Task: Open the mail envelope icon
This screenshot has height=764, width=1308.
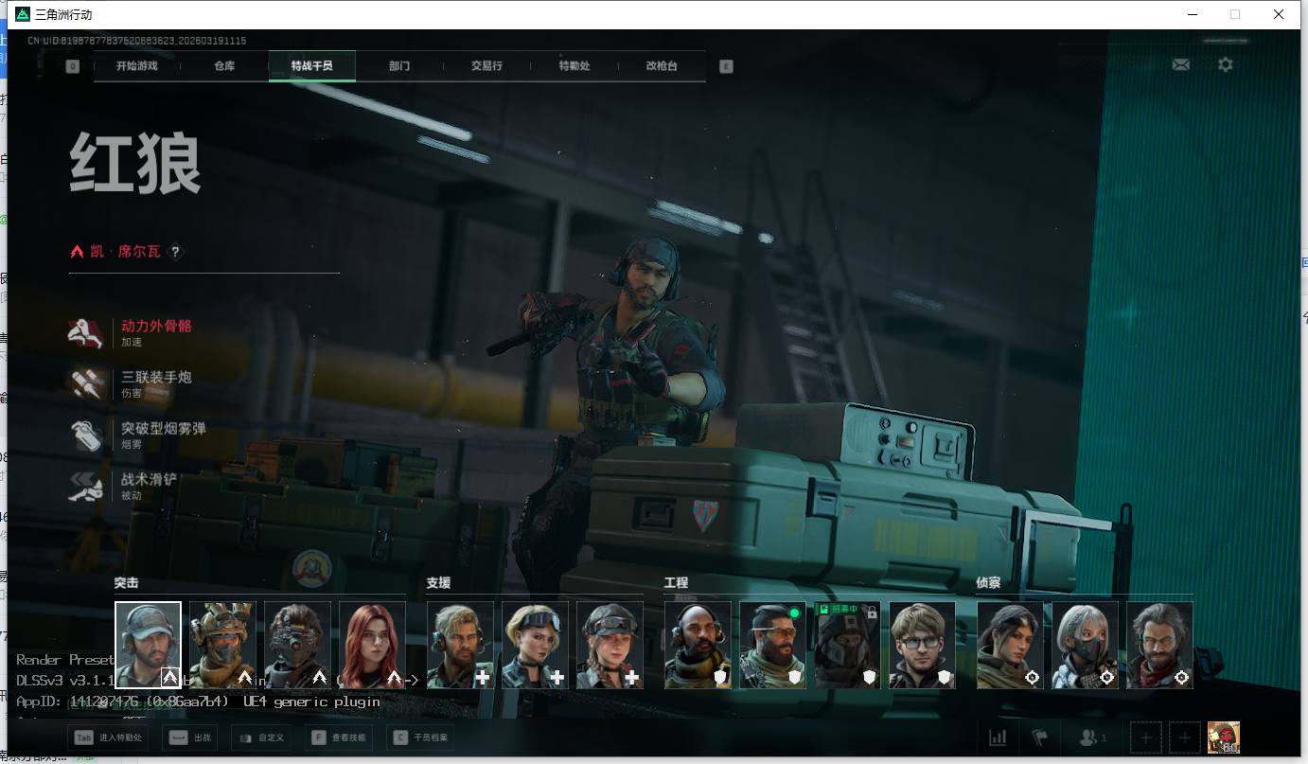Action: pyautogui.click(x=1180, y=64)
